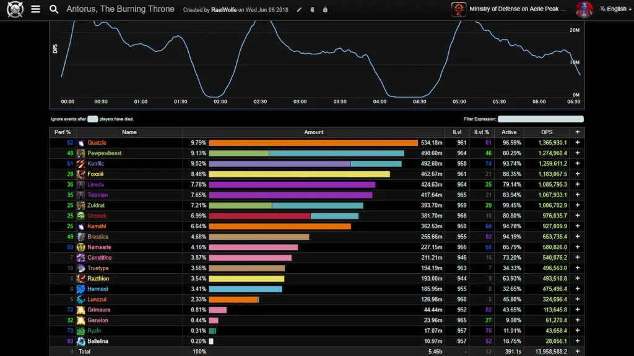Screen dimensions: 634x356
Task: Click Constitine class spec icon
Action: 81,258
